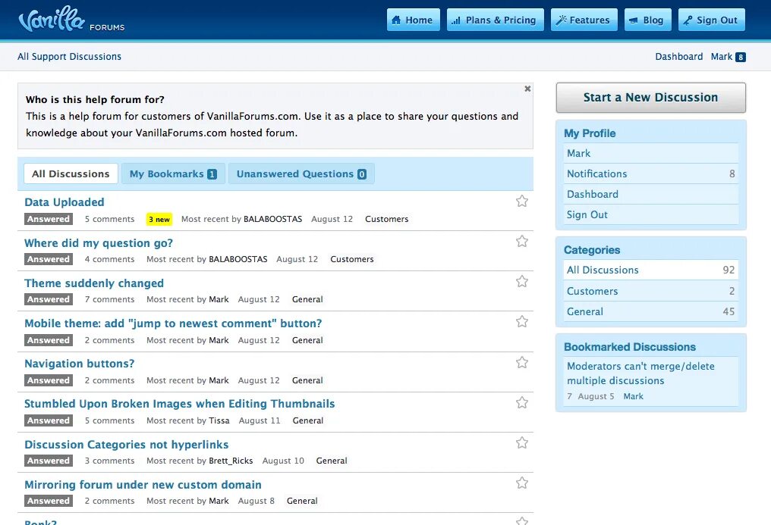The width and height of the screenshot is (771, 525).
Task: Open 'Where did my question go?' thread
Action: pos(99,243)
